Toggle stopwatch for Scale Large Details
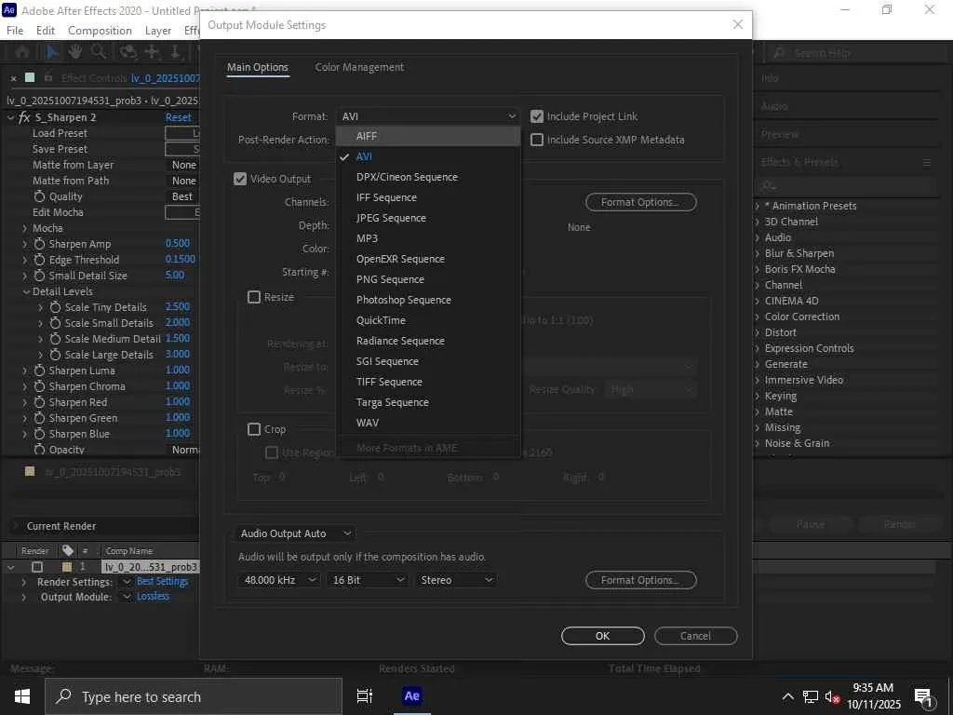The image size is (953, 715). click(55, 355)
